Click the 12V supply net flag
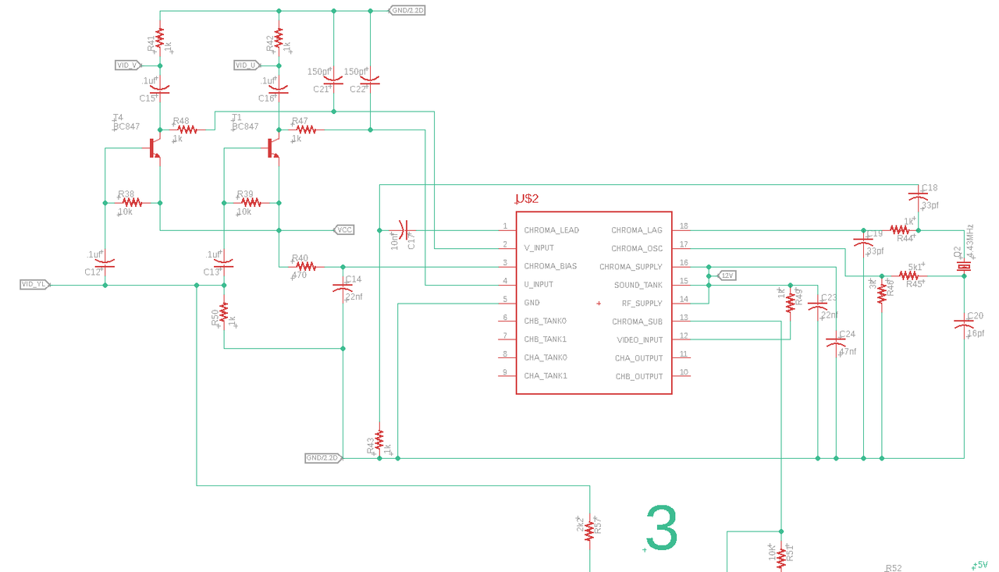Viewport: 999px width, 572px height. [726, 275]
